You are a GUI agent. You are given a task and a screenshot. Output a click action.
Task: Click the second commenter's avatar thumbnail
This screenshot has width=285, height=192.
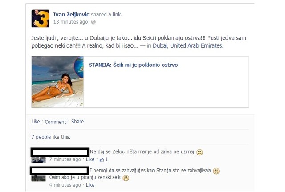click(38, 178)
